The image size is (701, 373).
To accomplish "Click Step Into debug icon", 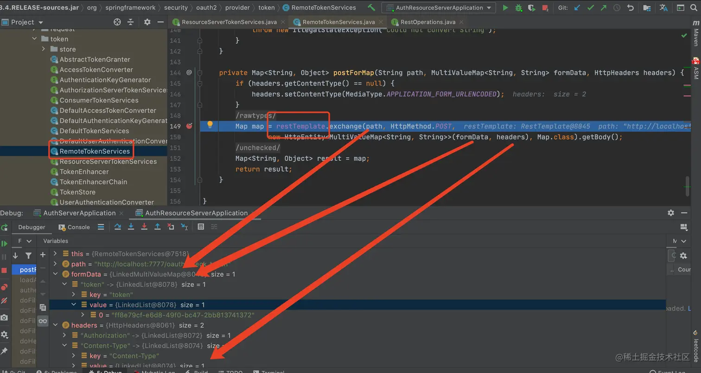I will (x=131, y=226).
